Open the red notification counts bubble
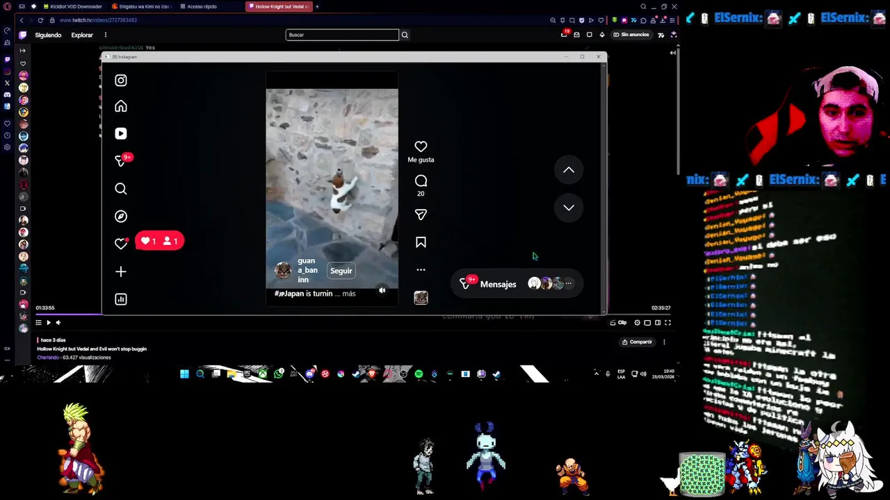The image size is (890, 500). click(x=160, y=241)
